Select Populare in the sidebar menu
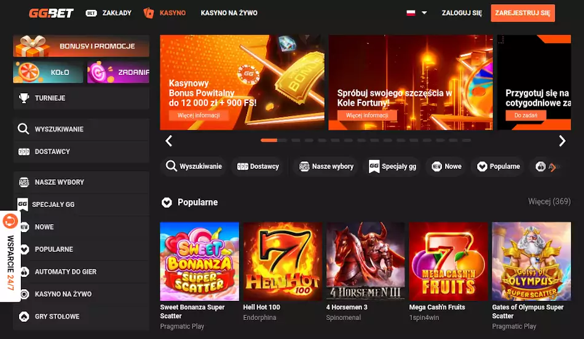 coord(81,249)
